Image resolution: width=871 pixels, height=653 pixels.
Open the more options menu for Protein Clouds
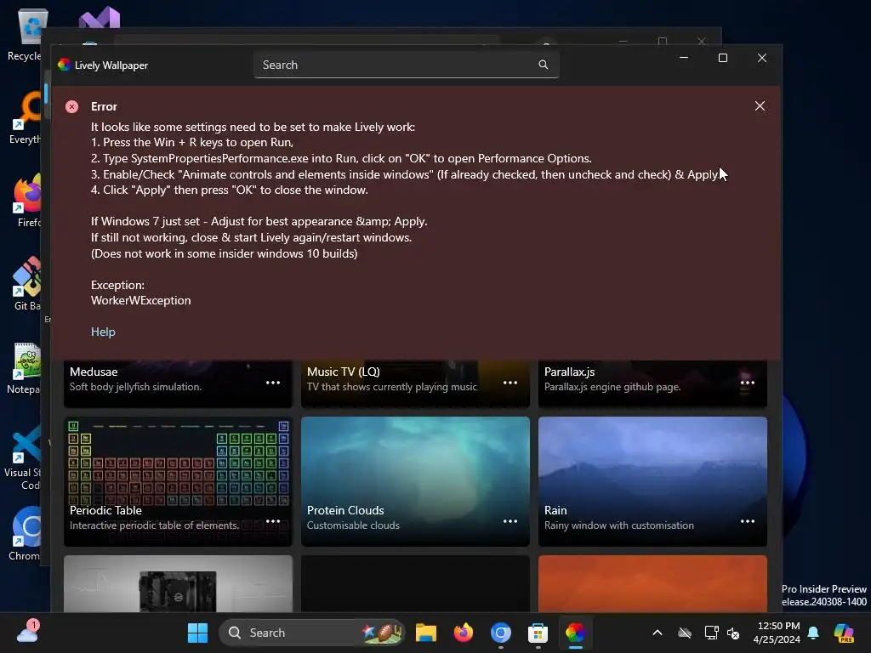[x=510, y=521]
